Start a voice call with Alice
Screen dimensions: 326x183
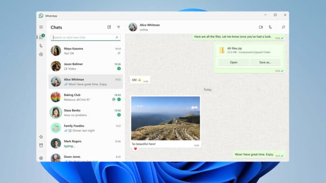pos(270,27)
